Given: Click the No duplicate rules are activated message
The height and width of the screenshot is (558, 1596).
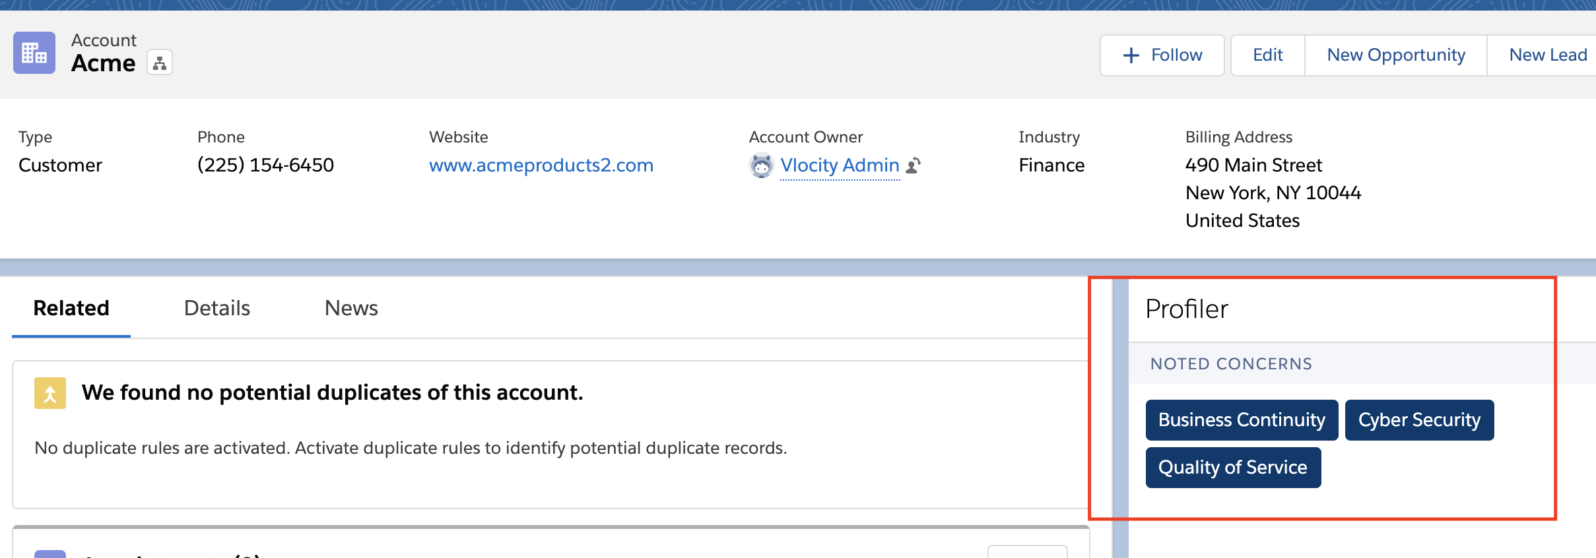Looking at the screenshot, I should point(411,448).
